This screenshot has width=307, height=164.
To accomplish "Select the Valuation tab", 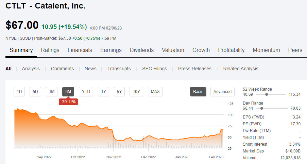I will [x=173, y=50].
